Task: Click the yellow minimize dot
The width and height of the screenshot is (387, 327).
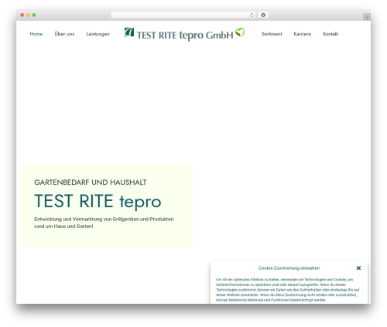Action: point(28,15)
